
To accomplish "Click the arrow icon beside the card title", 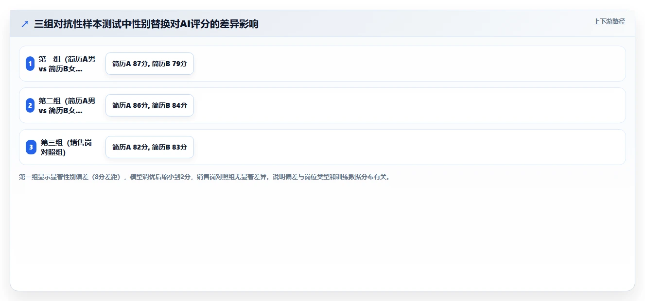I will (x=25, y=24).
